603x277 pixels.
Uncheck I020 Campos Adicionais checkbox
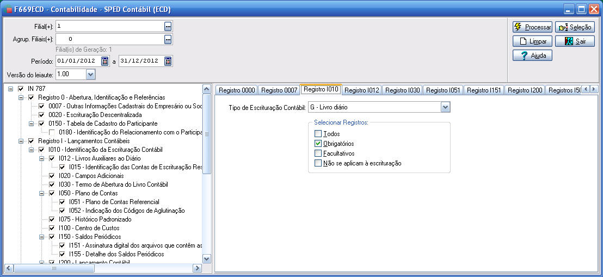coord(52,176)
